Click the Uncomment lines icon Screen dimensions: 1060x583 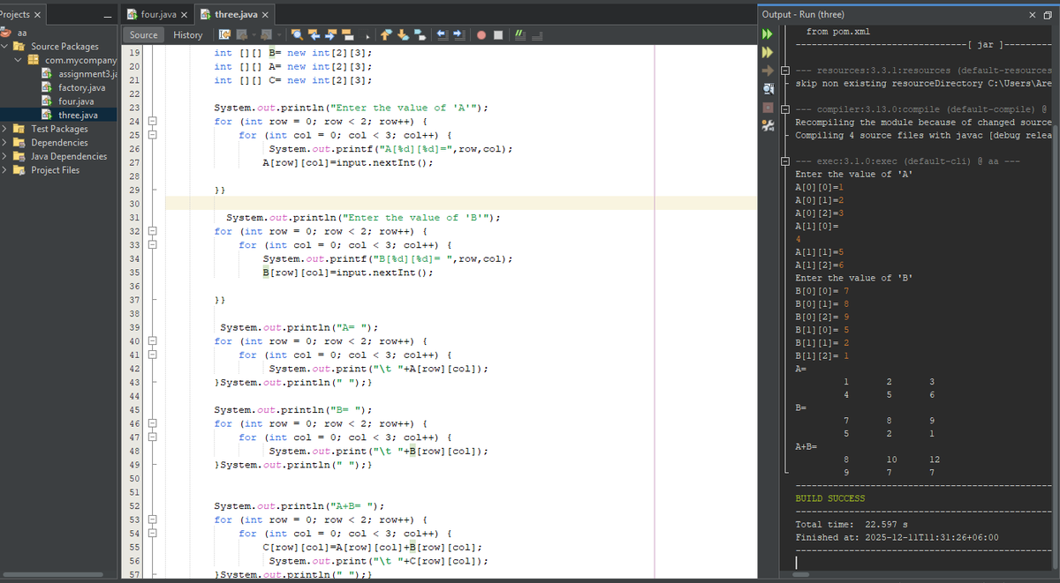click(536, 35)
